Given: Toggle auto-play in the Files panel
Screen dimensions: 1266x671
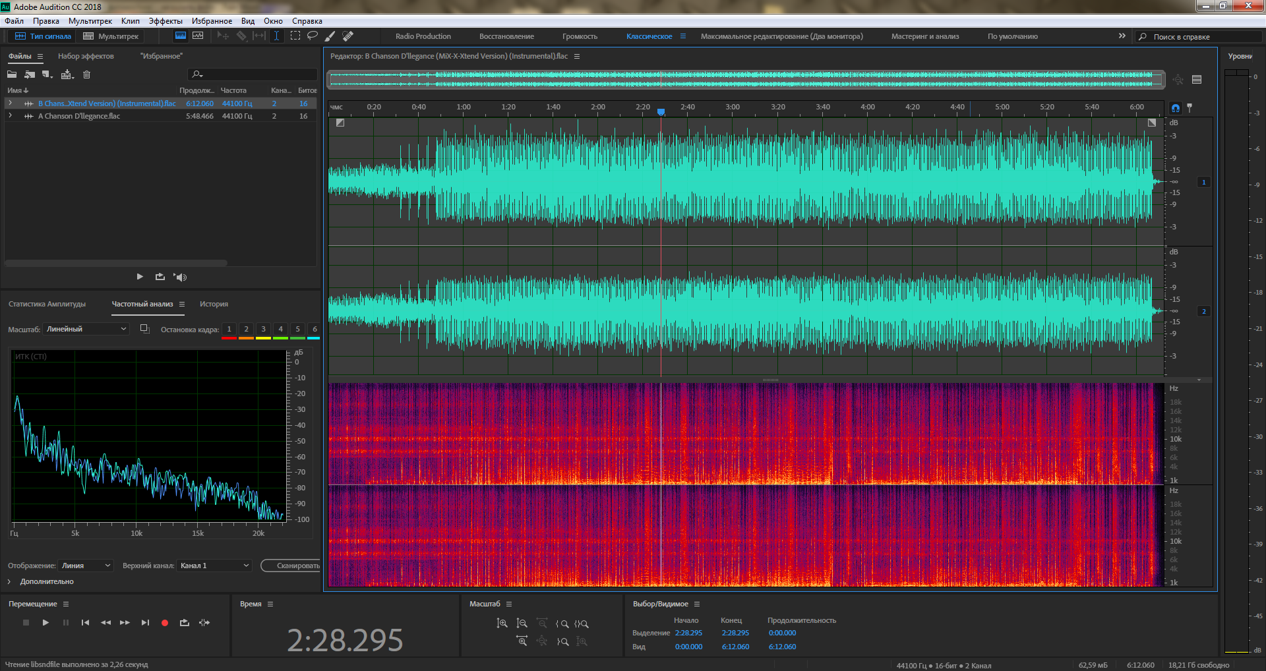Looking at the screenshot, I should (x=180, y=277).
